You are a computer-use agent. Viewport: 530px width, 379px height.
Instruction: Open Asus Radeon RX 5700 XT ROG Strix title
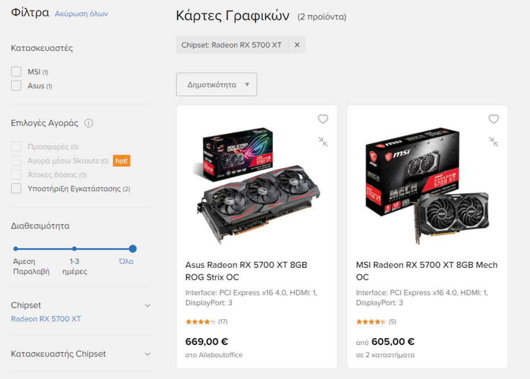[x=246, y=271]
